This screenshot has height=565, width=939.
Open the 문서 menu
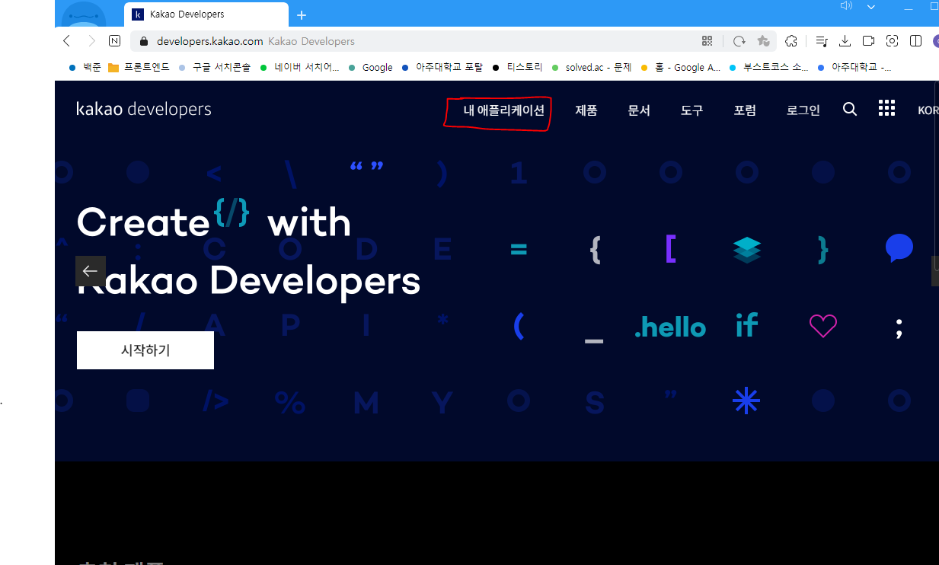pos(639,110)
